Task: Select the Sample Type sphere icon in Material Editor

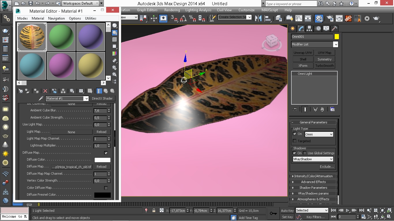Action: 115,26
